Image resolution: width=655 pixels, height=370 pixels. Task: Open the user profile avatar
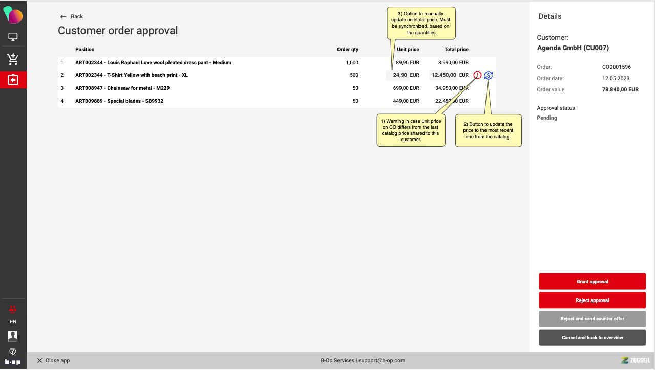coord(13,336)
